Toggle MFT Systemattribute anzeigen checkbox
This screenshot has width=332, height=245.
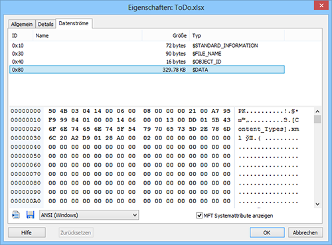(x=199, y=215)
